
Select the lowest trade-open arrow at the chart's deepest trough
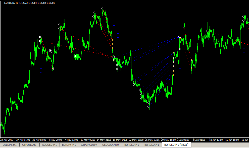[148, 107]
